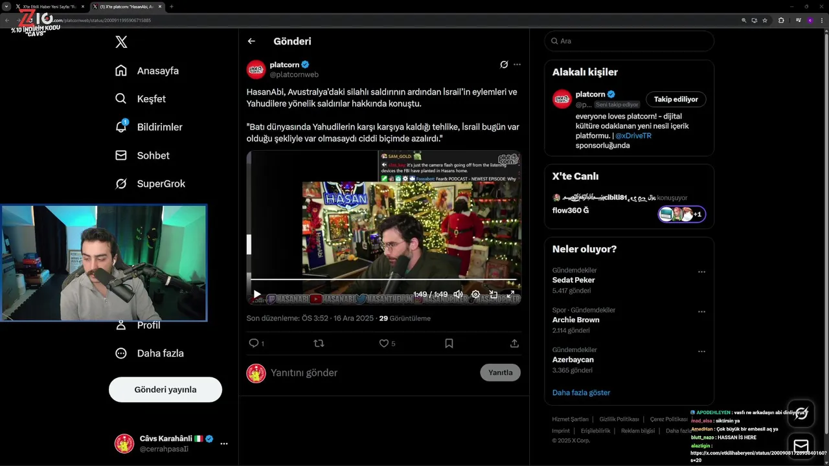Open Hizmet Şartları link

click(570, 419)
